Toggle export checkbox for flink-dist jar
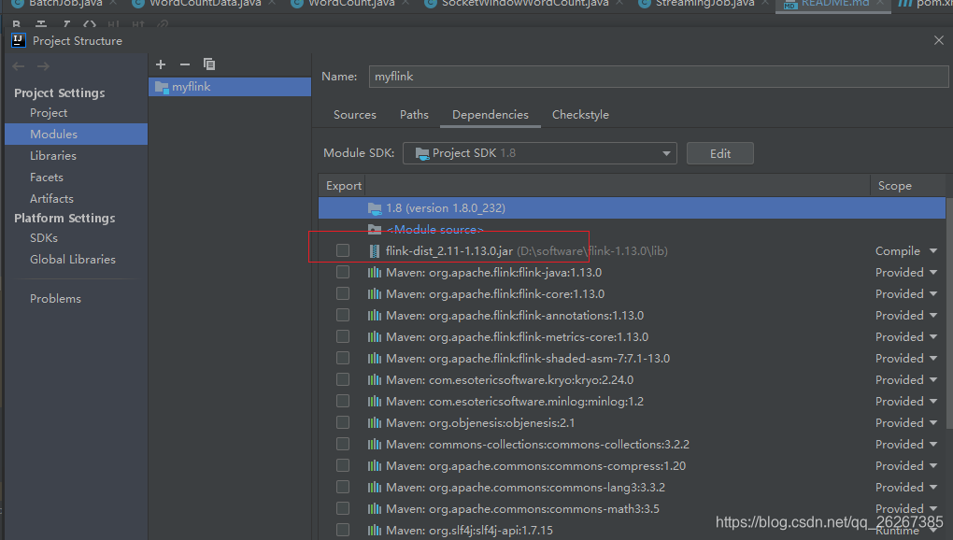Image resolution: width=953 pixels, height=540 pixels. point(343,250)
